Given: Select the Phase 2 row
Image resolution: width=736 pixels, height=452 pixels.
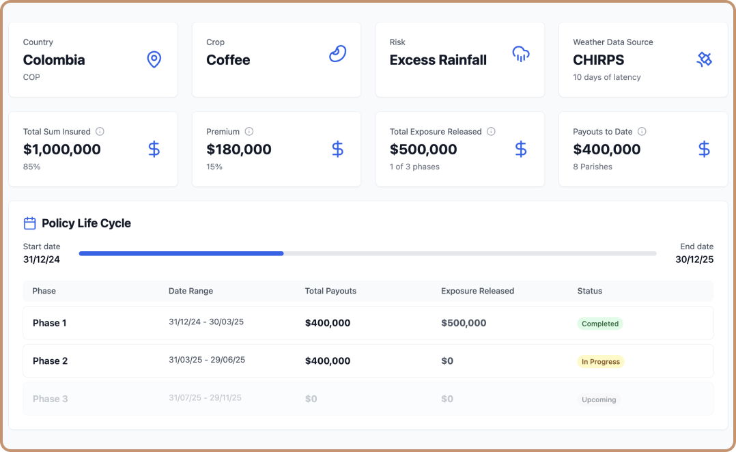Looking at the screenshot, I should click(x=368, y=361).
